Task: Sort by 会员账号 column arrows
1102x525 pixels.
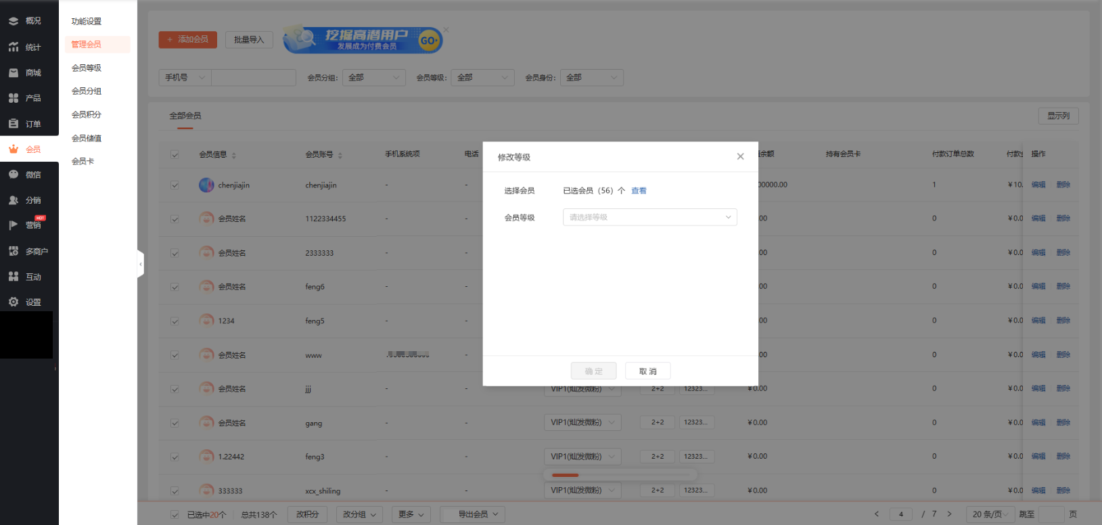Action: (x=340, y=155)
